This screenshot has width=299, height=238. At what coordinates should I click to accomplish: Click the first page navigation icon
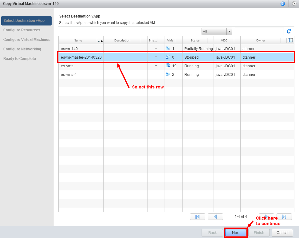[x=198, y=217]
